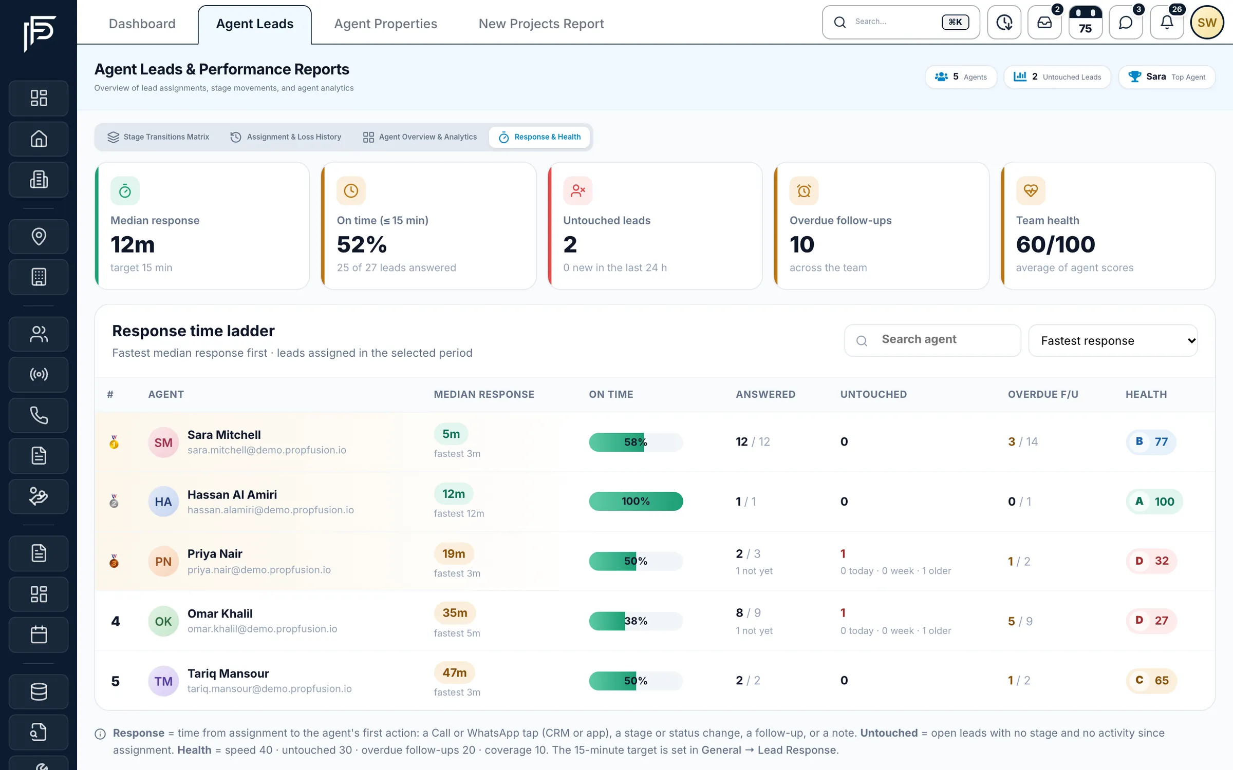Click the top bar Search field
1233x770 pixels.
point(901,22)
